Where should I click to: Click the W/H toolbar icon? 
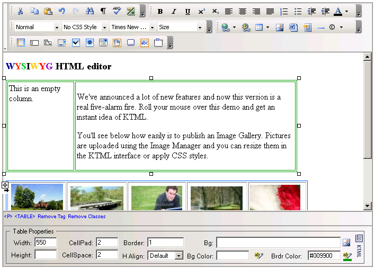(x=131, y=11)
